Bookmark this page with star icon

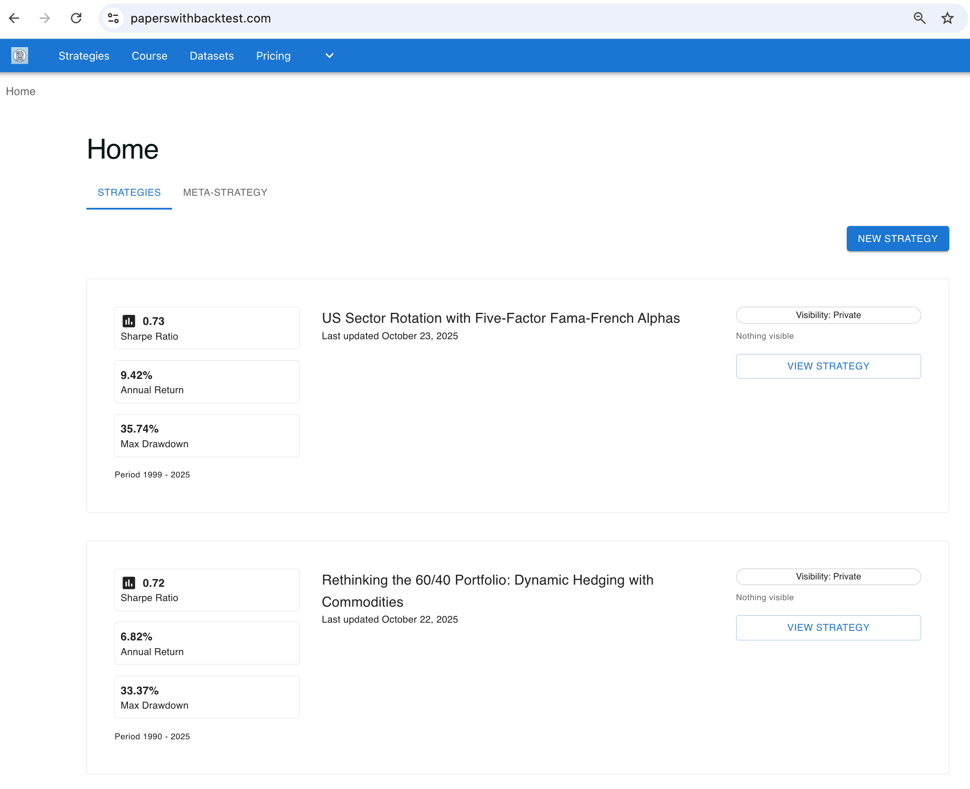947,18
